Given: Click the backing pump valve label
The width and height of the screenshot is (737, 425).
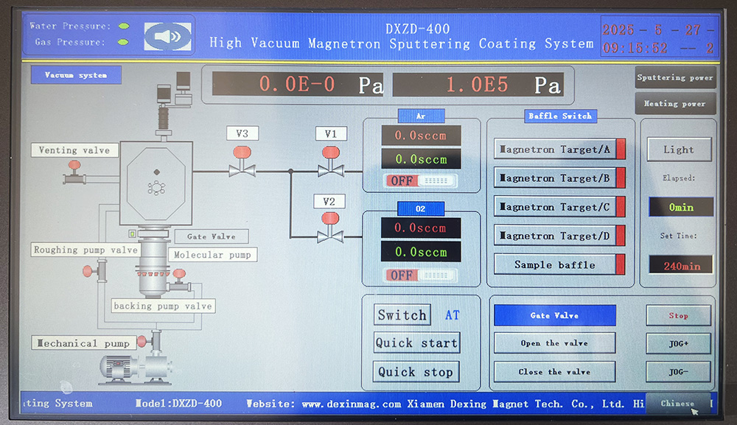Looking at the screenshot, I should tap(163, 306).
